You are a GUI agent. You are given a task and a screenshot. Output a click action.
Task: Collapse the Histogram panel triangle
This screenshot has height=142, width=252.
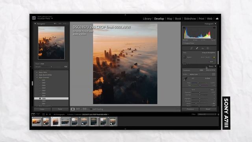pyautogui.click(x=215, y=24)
